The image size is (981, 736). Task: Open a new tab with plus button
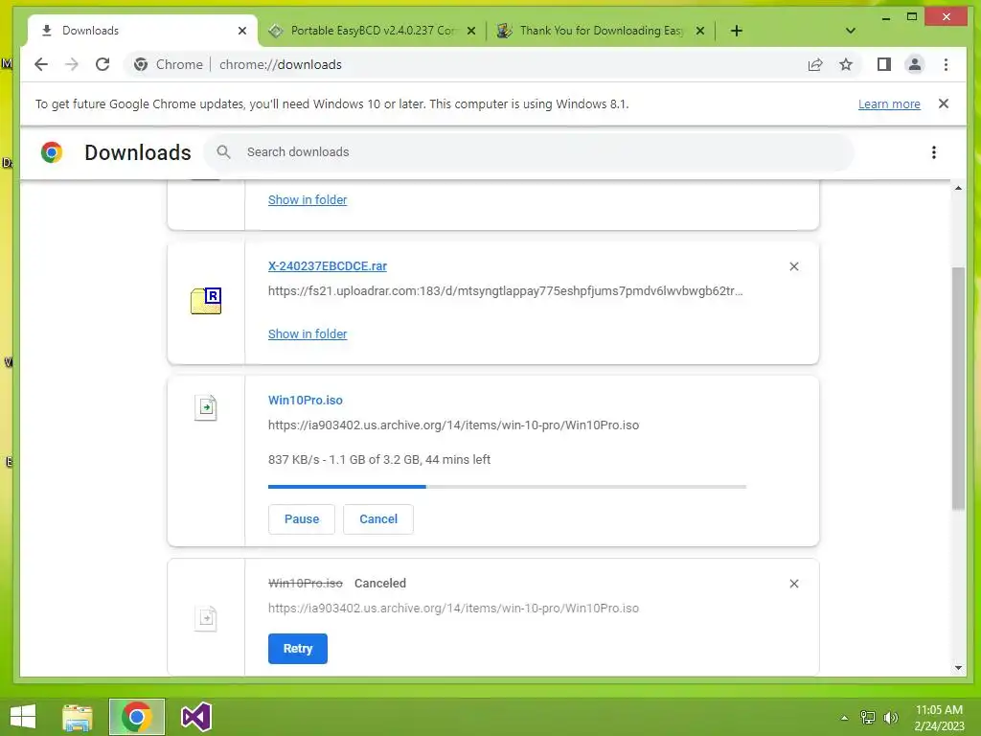pyautogui.click(x=737, y=31)
